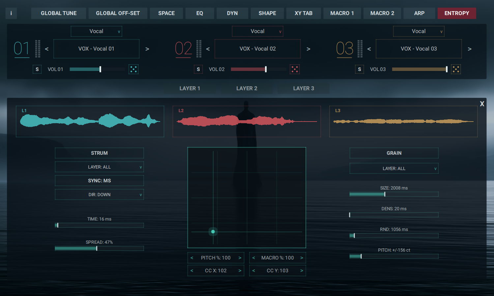Increase CC X value arrow
This screenshot has width=494, height=296.
(240, 271)
